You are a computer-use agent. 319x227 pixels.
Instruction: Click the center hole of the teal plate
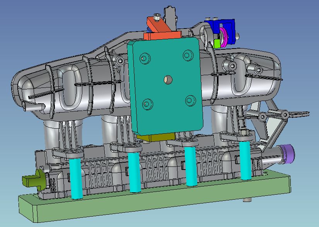[168, 79]
